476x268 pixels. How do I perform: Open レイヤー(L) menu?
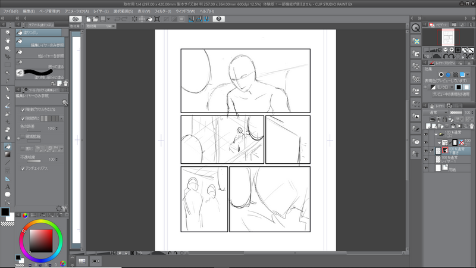101,11
